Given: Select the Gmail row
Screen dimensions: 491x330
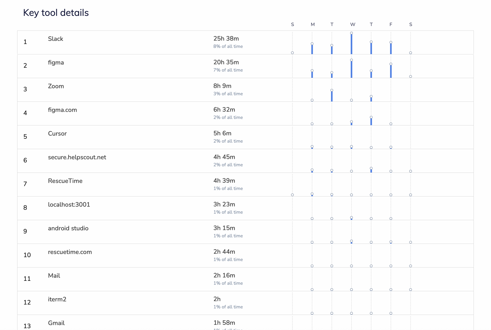Looking at the screenshot, I should click(245, 323).
